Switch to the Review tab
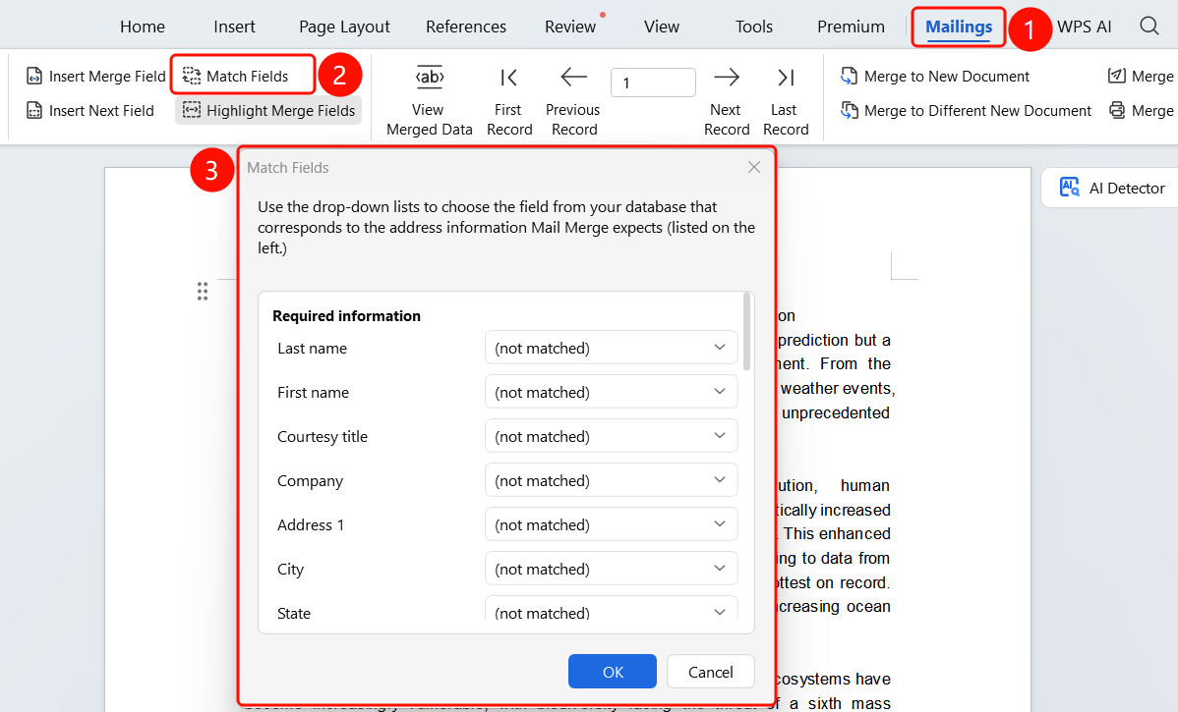1178x712 pixels. [x=570, y=27]
